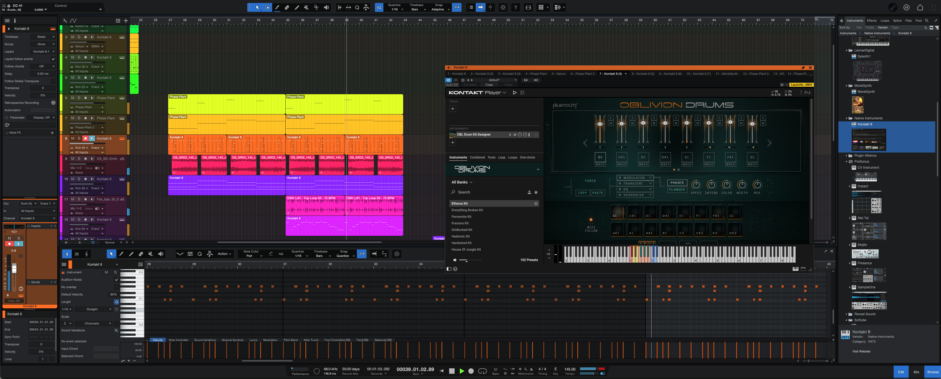Screen dimensions: 941x379
Task: Follow the Visit Website link
Action: [861, 352]
